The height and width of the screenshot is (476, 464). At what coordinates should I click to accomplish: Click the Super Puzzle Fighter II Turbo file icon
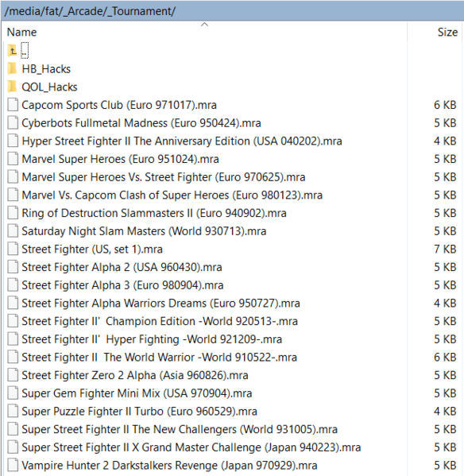[x=13, y=412]
